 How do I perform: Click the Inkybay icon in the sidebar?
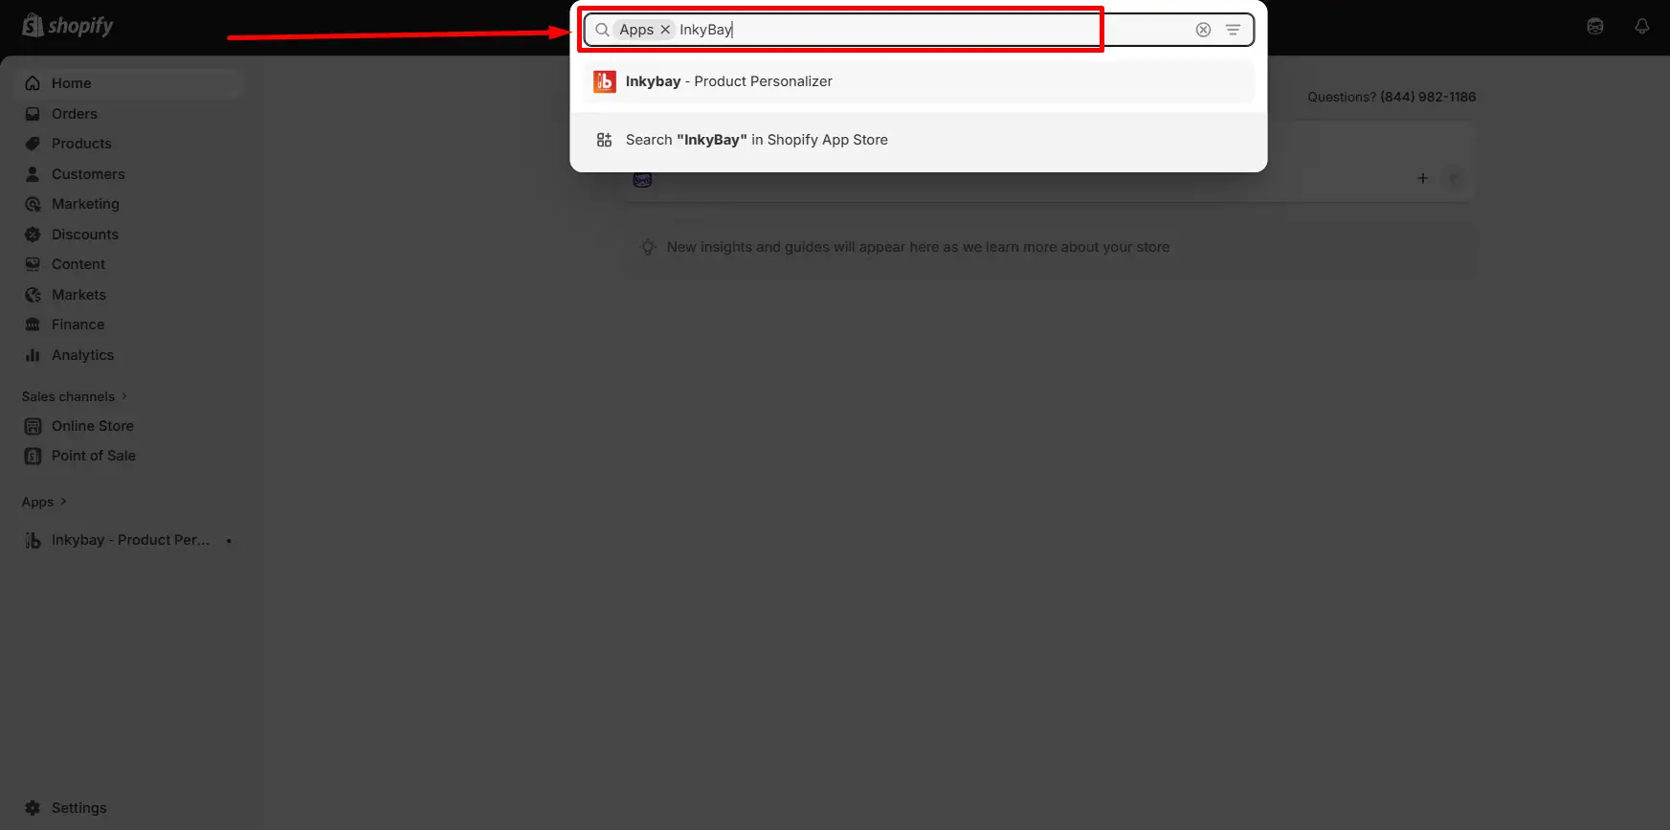(x=33, y=540)
